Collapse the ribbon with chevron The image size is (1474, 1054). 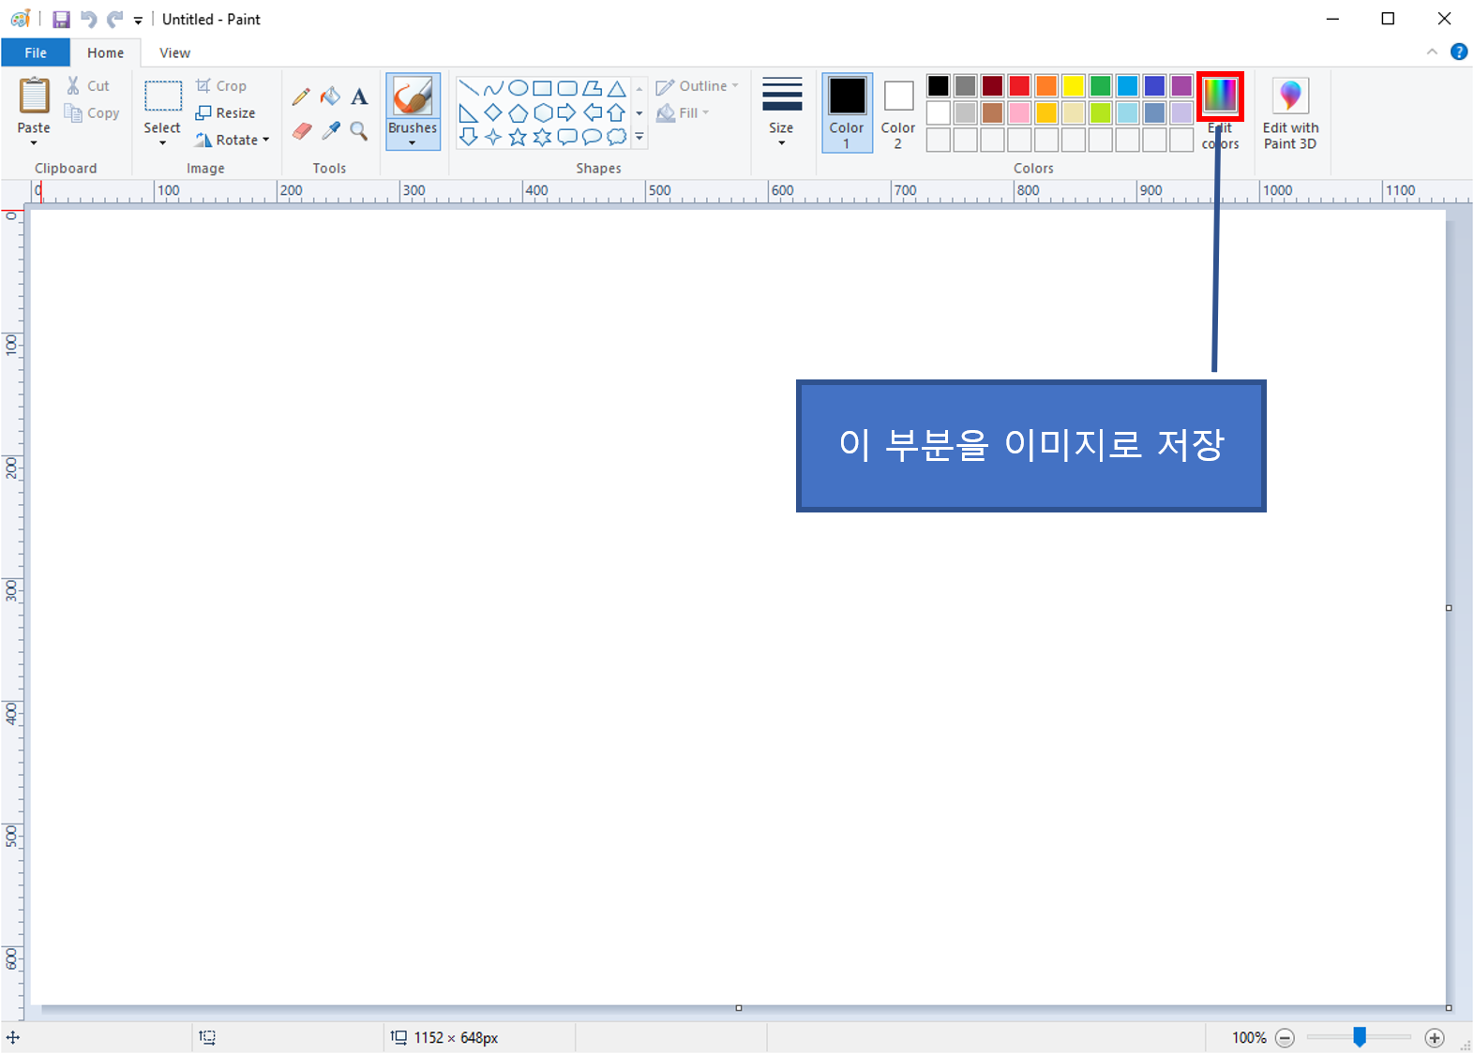(x=1432, y=52)
